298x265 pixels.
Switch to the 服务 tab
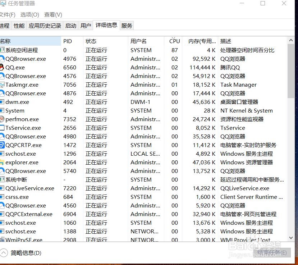(127, 25)
